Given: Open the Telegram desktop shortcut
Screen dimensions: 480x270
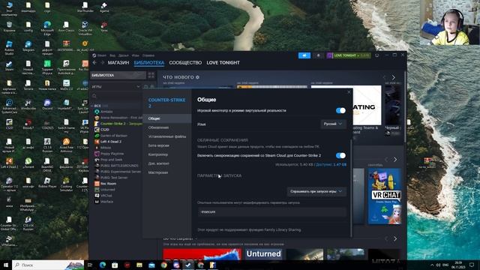Looking at the screenshot, I should click(28, 46).
